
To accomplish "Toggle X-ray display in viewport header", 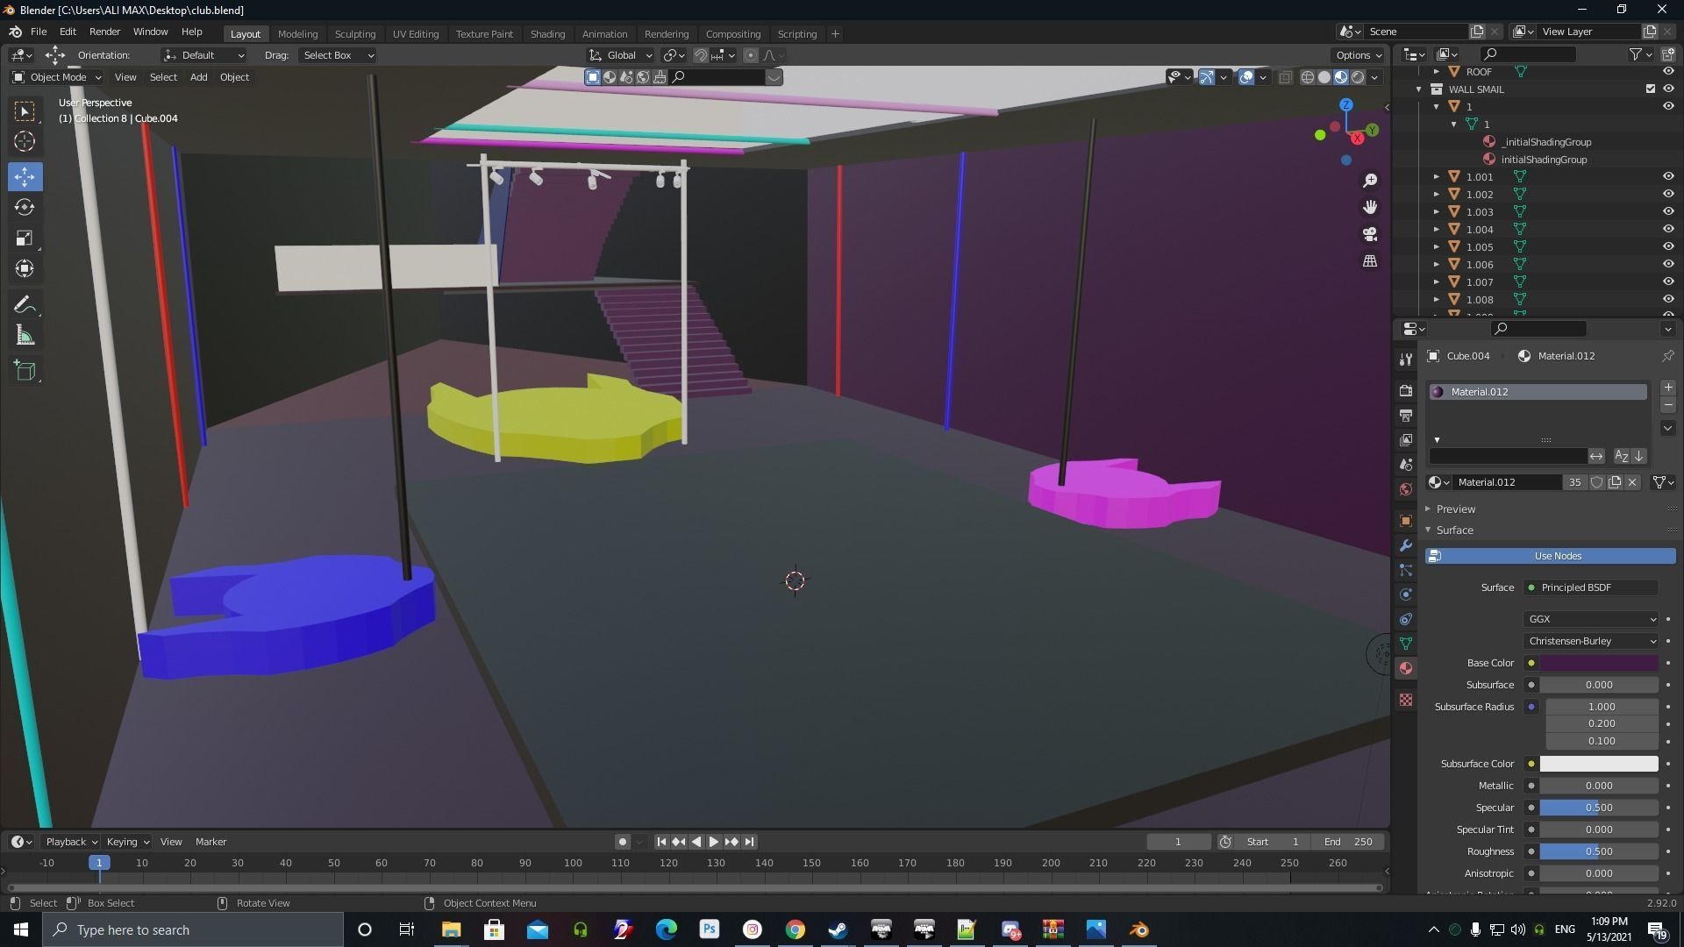I will (1285, 77).
